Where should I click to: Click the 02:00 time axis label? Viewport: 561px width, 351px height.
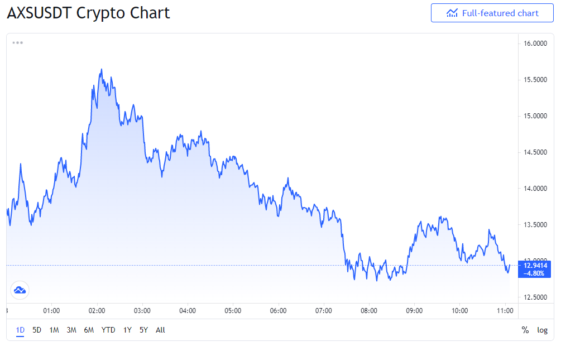[x=97, y=311]
